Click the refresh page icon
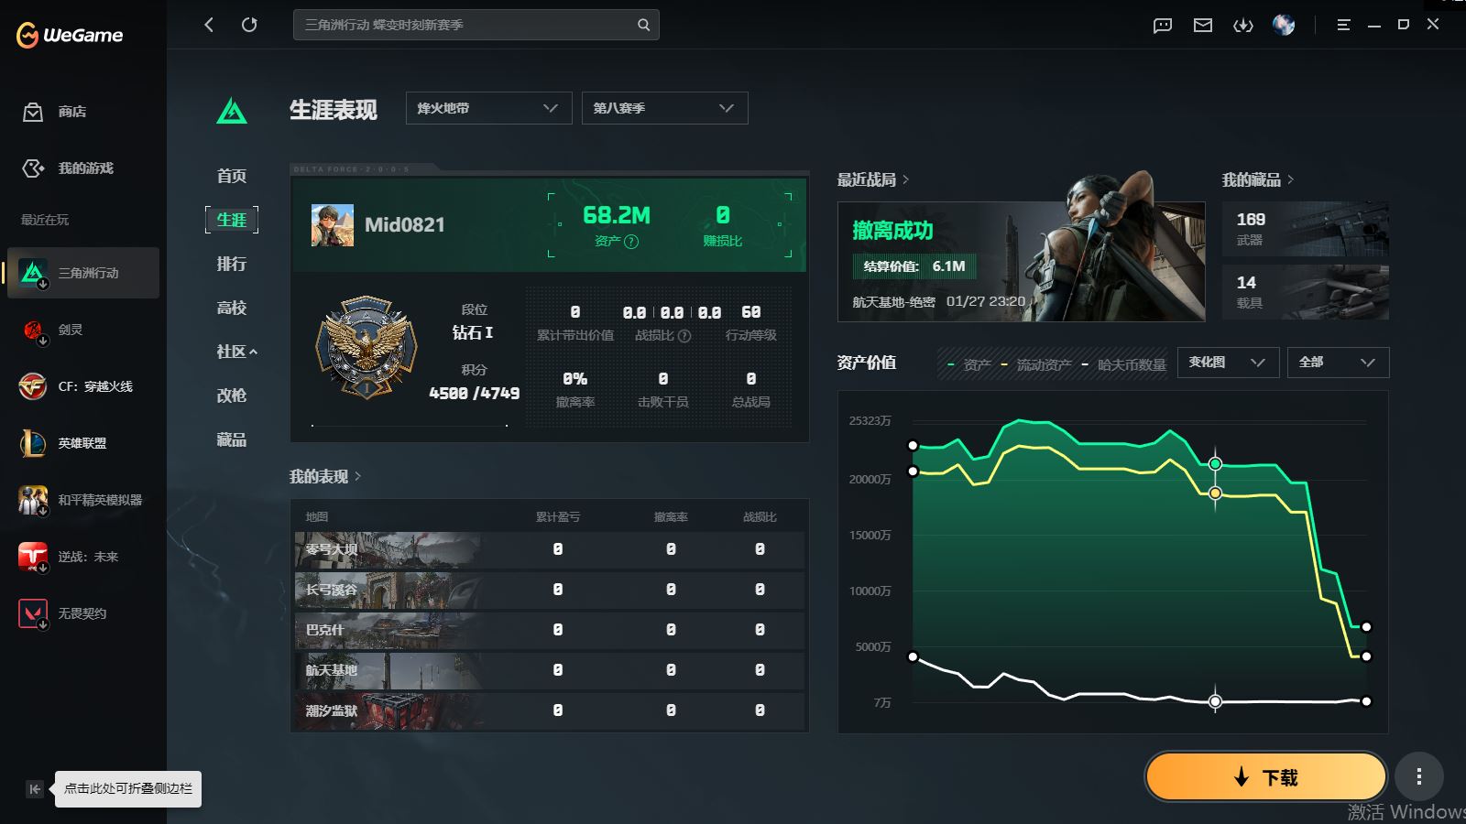Image resolution: width=1466 pixels, height=824 pixels. click(x=249, y=25)
